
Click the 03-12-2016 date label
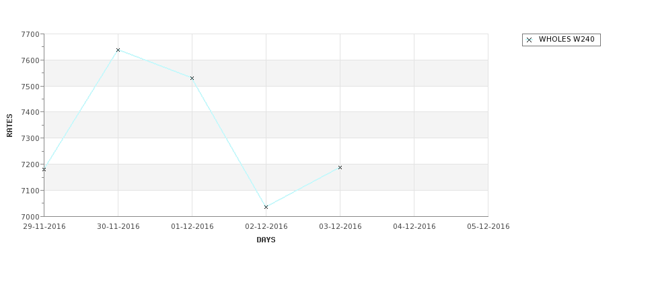(340, 227)
